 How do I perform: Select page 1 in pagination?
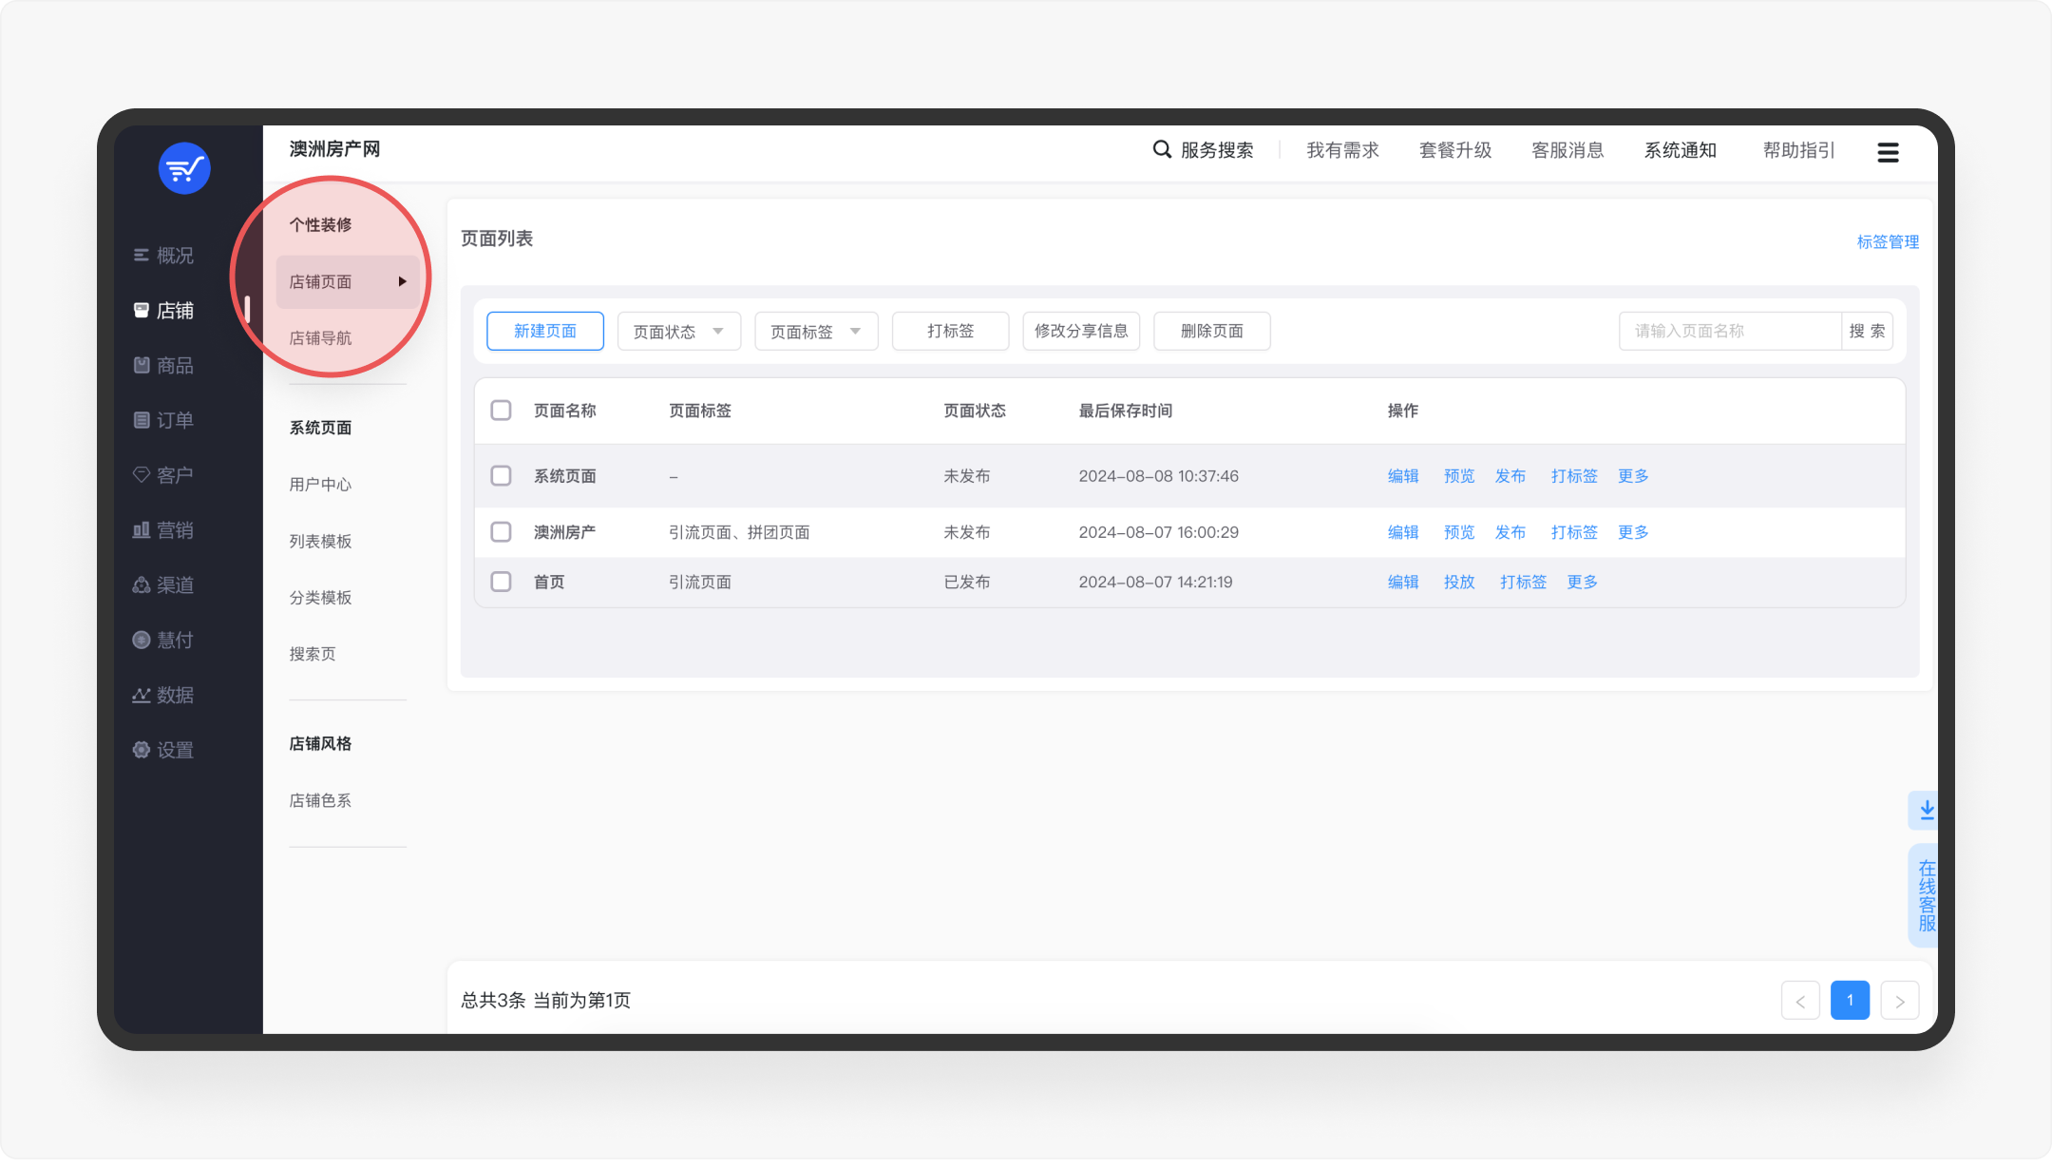(1850, 1001)
